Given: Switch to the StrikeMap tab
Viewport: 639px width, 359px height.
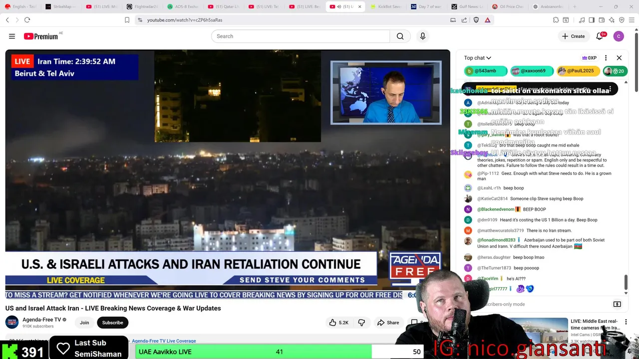Looking at the screenshot, I should click(x=61, y=6).
